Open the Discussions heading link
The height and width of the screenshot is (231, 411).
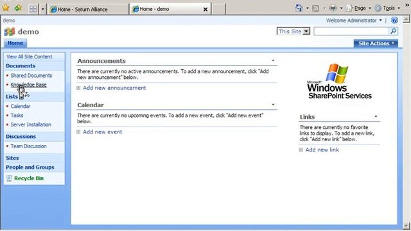[21, 137]
